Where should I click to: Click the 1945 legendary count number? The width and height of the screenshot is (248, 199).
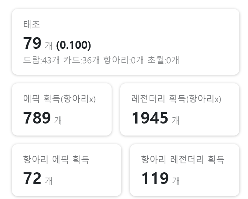coord(150,118)
